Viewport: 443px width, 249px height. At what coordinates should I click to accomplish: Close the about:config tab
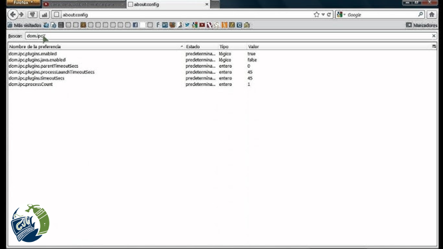207,4
